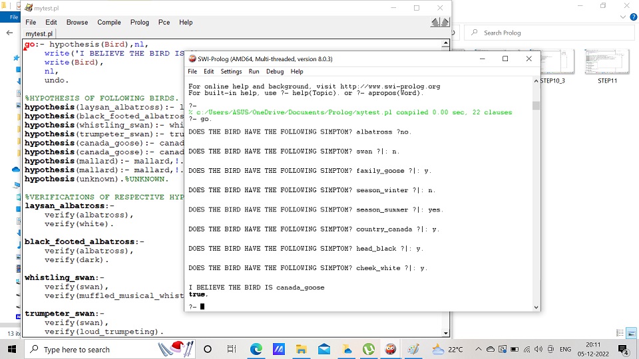Open notification center icon

click(623, 349)
